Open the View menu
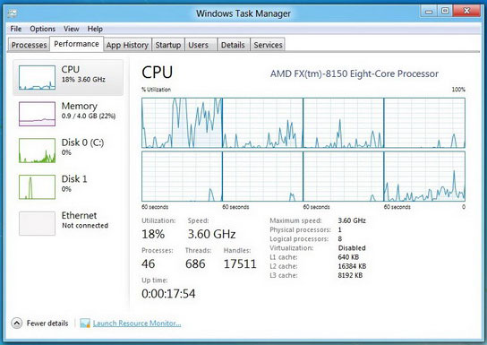The image size is (487, 345). 72,29
